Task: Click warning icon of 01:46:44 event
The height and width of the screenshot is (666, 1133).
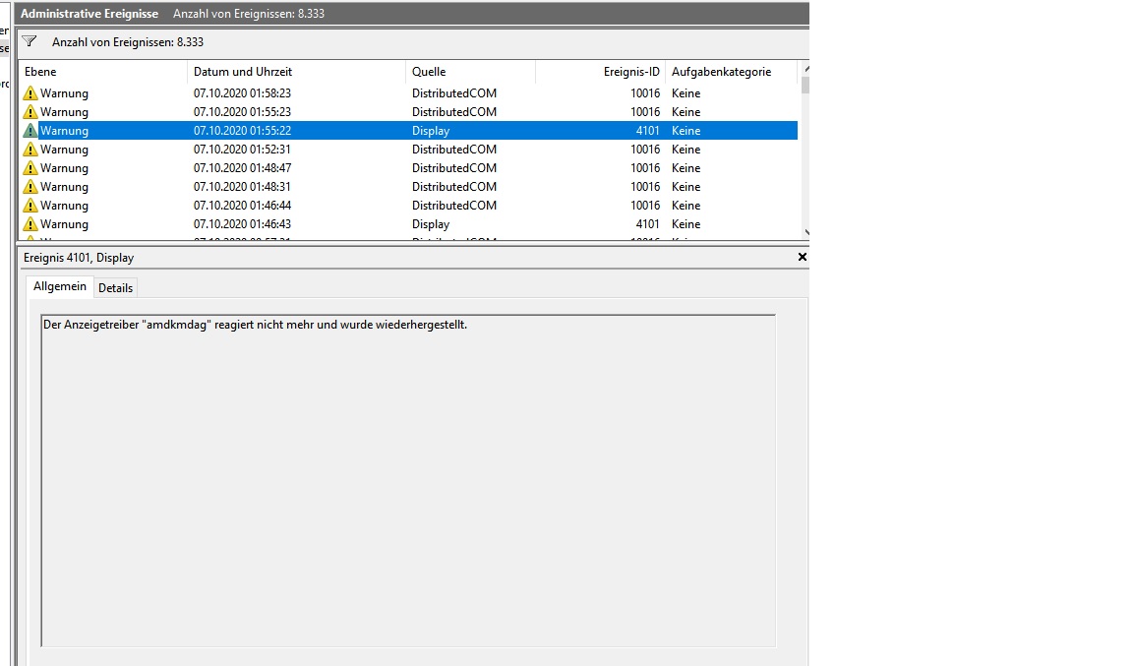Action: [30, 206]
